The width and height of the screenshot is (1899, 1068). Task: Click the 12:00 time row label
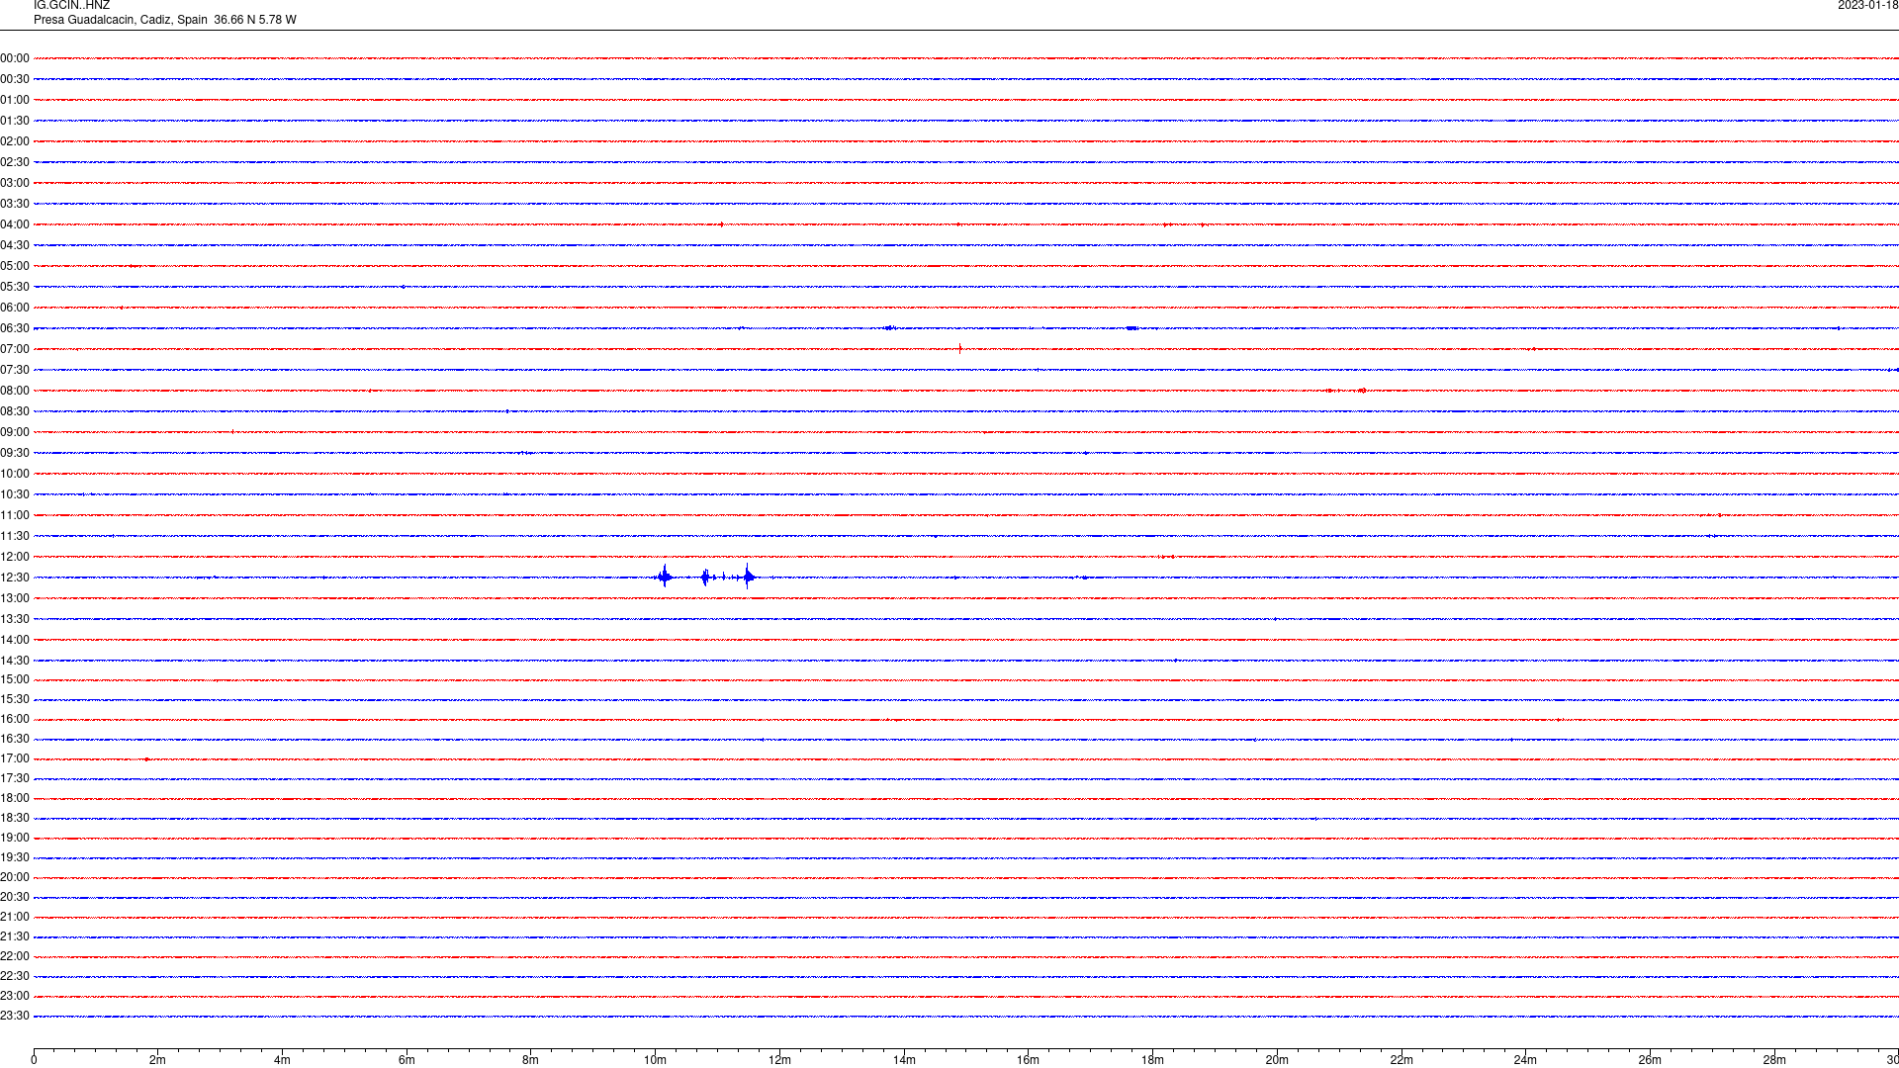[x=15, y=557]
